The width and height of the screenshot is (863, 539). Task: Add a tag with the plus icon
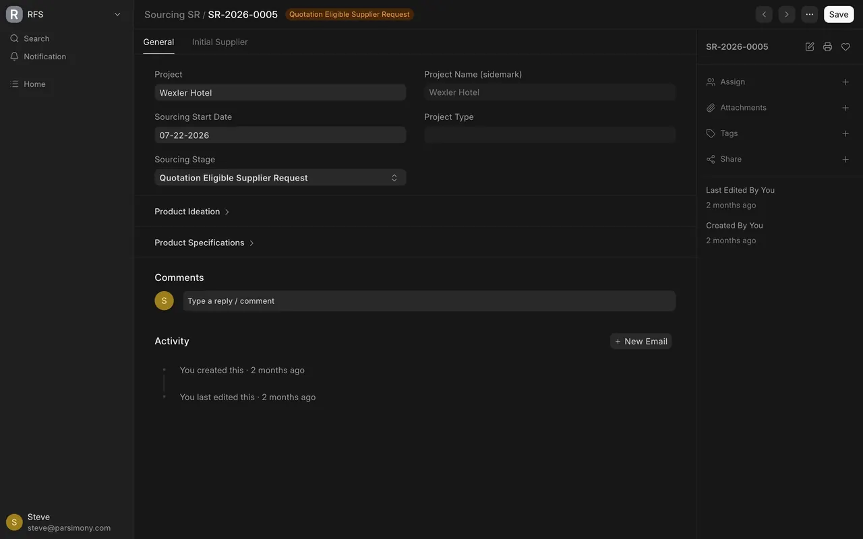(845, 133)
